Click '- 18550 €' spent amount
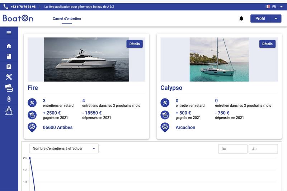 tap(92, 113)
